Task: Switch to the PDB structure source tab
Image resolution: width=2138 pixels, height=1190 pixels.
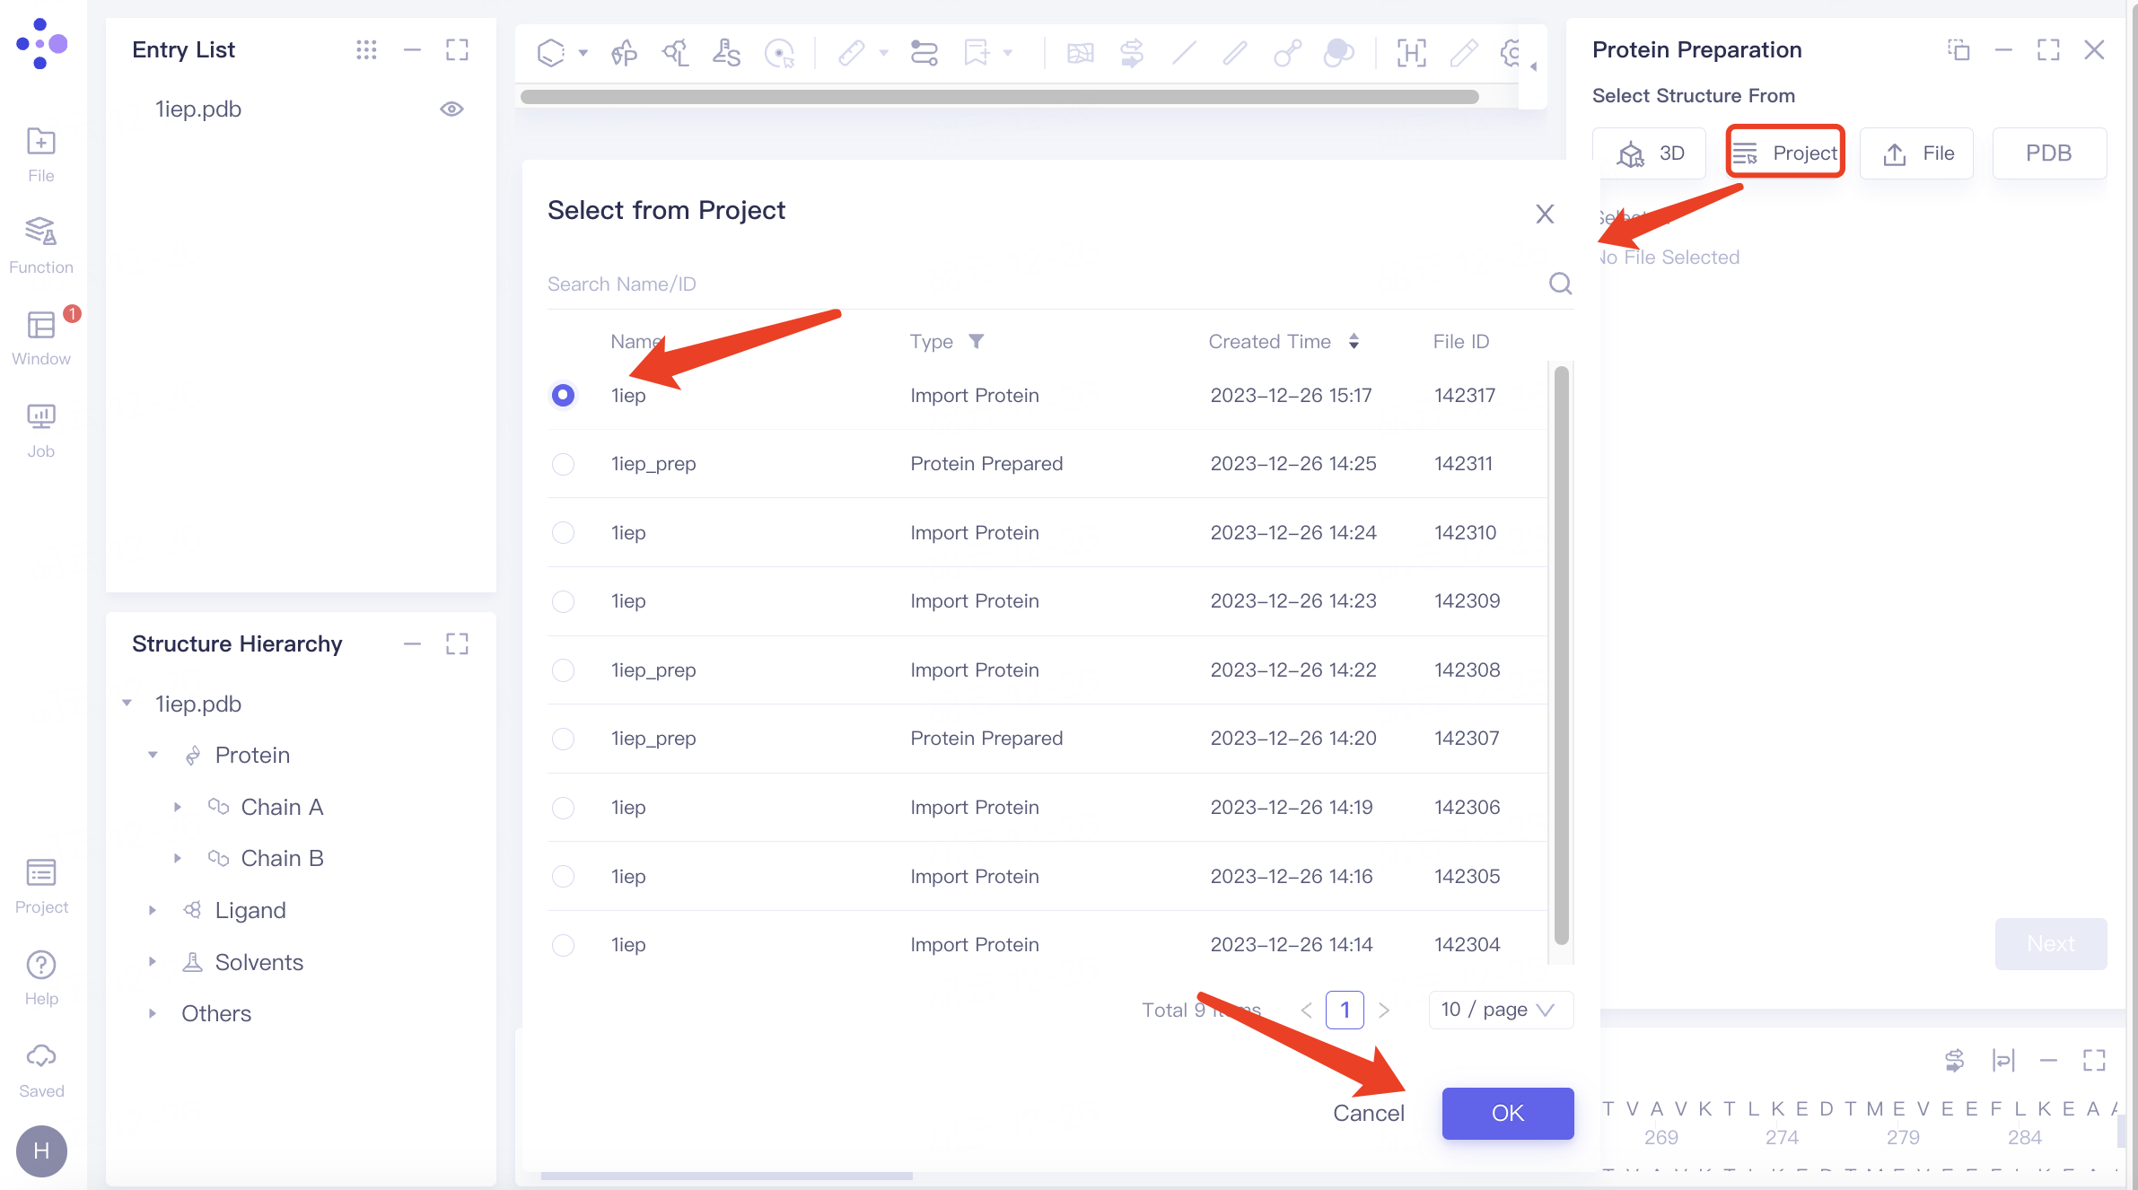Action: click(x=2048, y=153)
